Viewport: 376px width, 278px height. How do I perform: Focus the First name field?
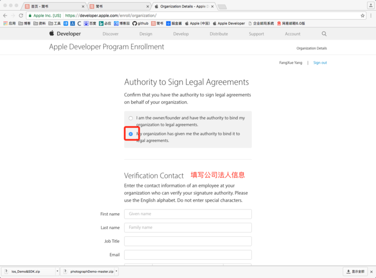tap(188, 214)
